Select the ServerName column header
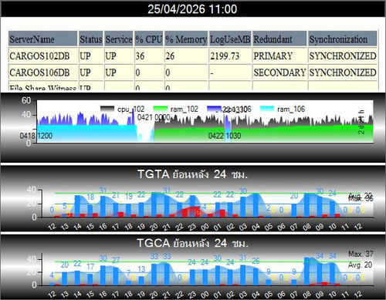The image size is (386, 300). 42,39
